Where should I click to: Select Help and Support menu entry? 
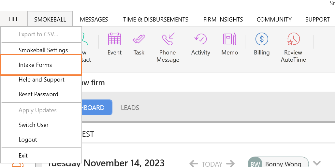pos(41,80)
